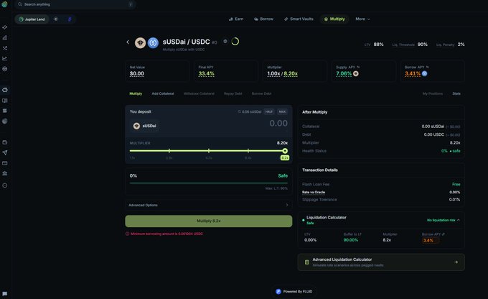Click the green refresh ring icon beside title
Screen dimensions: 488x299
tap(235, 42)
